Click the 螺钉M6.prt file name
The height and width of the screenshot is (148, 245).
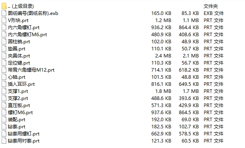pos(20,113)
